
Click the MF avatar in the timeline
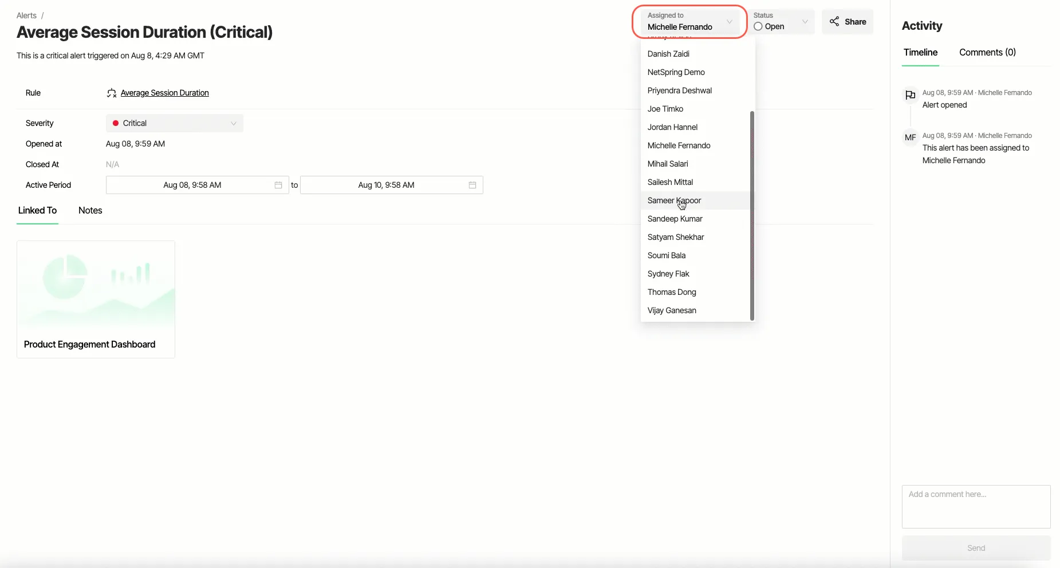910,137
